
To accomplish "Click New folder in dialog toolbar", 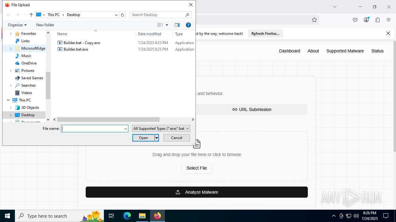I will click(x=45, y=25).
